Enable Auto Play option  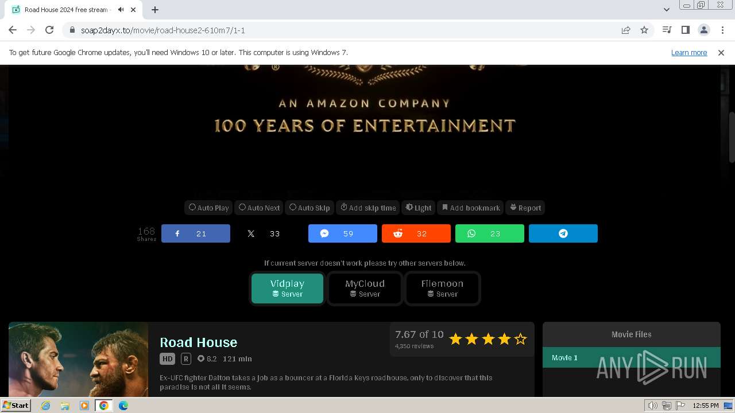[209, 208]
